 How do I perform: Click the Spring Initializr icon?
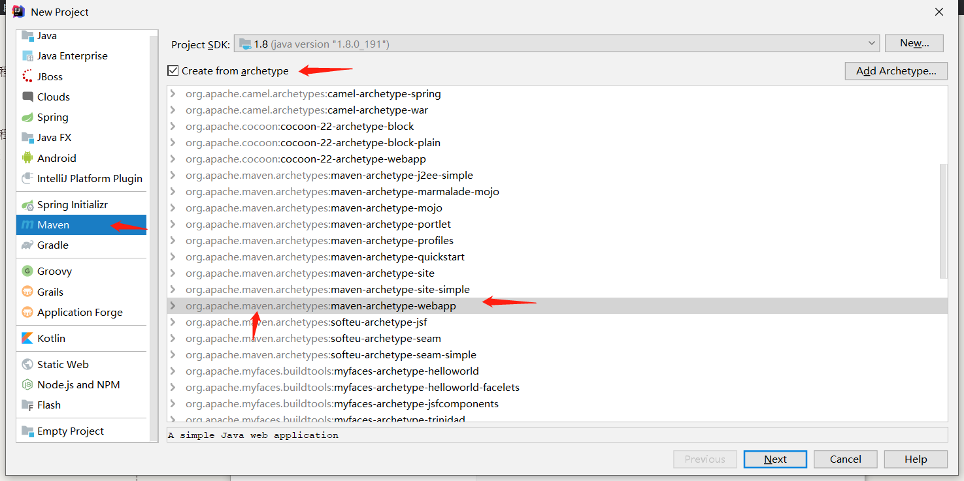[x=27, y=205]
